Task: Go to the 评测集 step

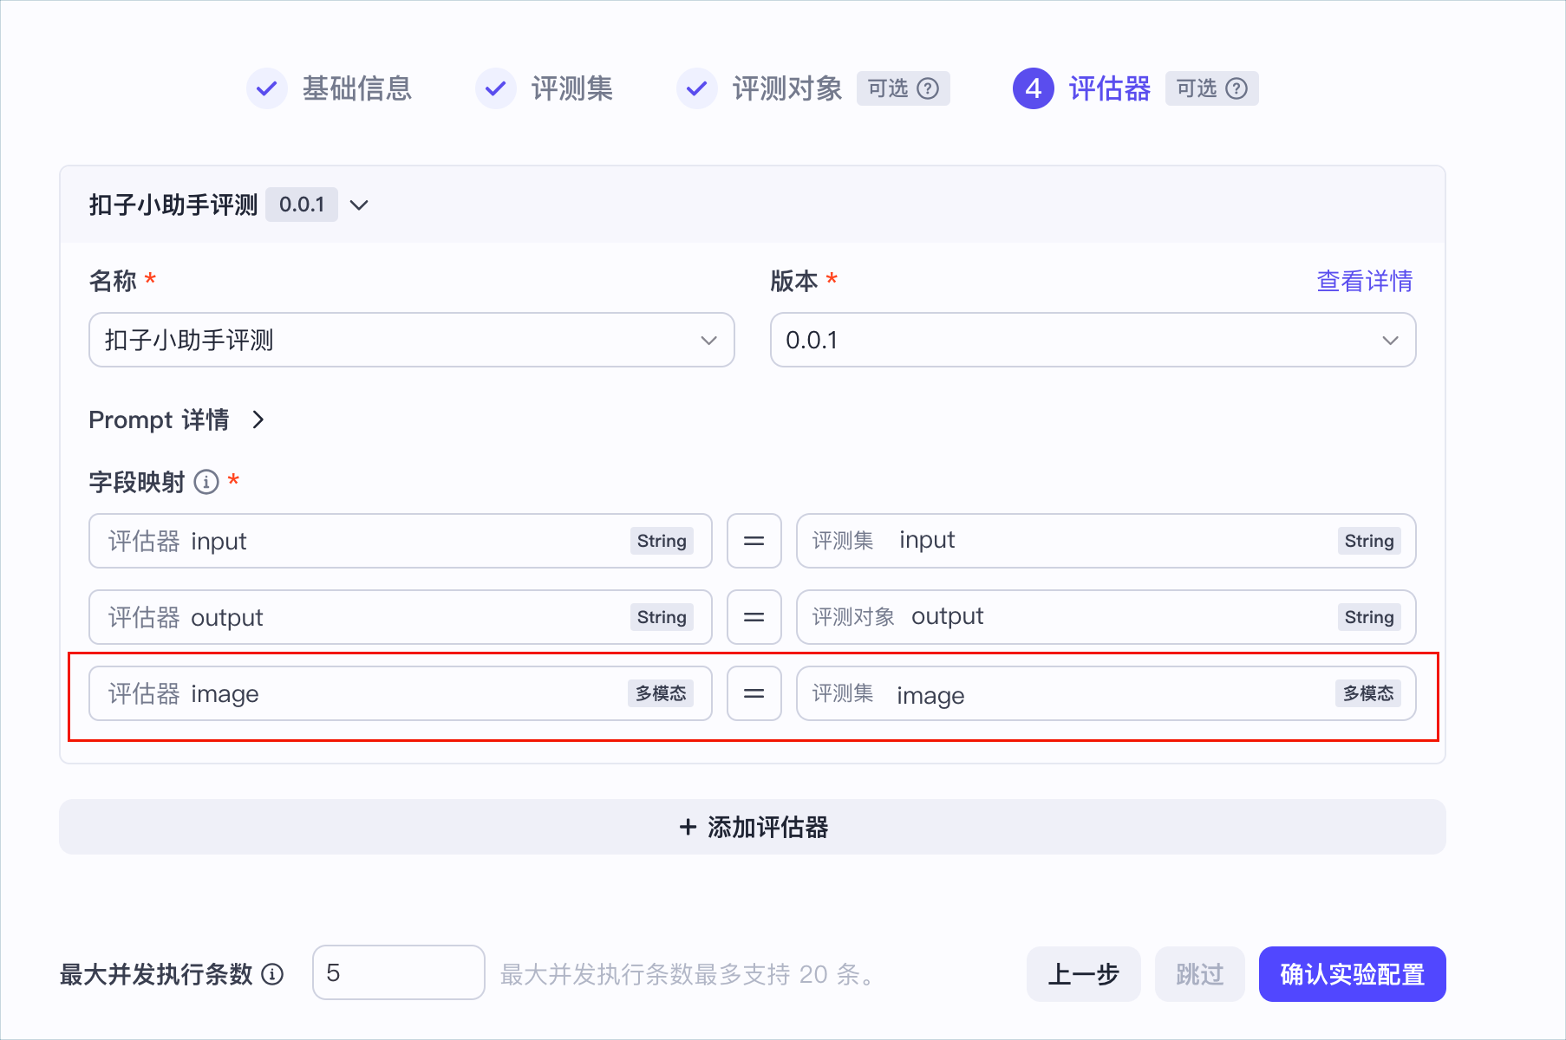Action: click(572, 88)
